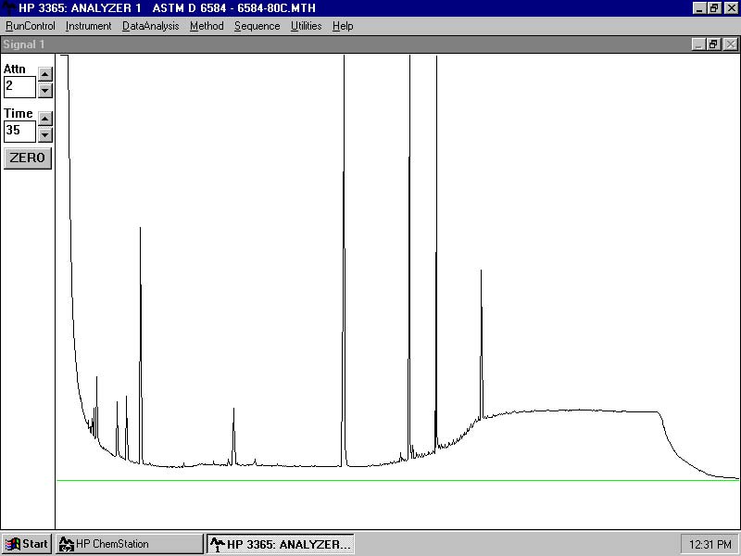Close the HP 3365 main window
This screenshot has width=741, height=556.
click(731, 8)
